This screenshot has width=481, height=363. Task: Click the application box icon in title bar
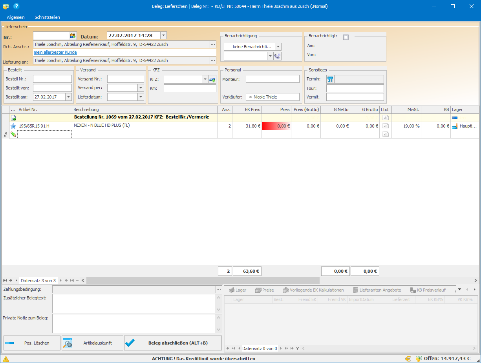click(5, 6)
